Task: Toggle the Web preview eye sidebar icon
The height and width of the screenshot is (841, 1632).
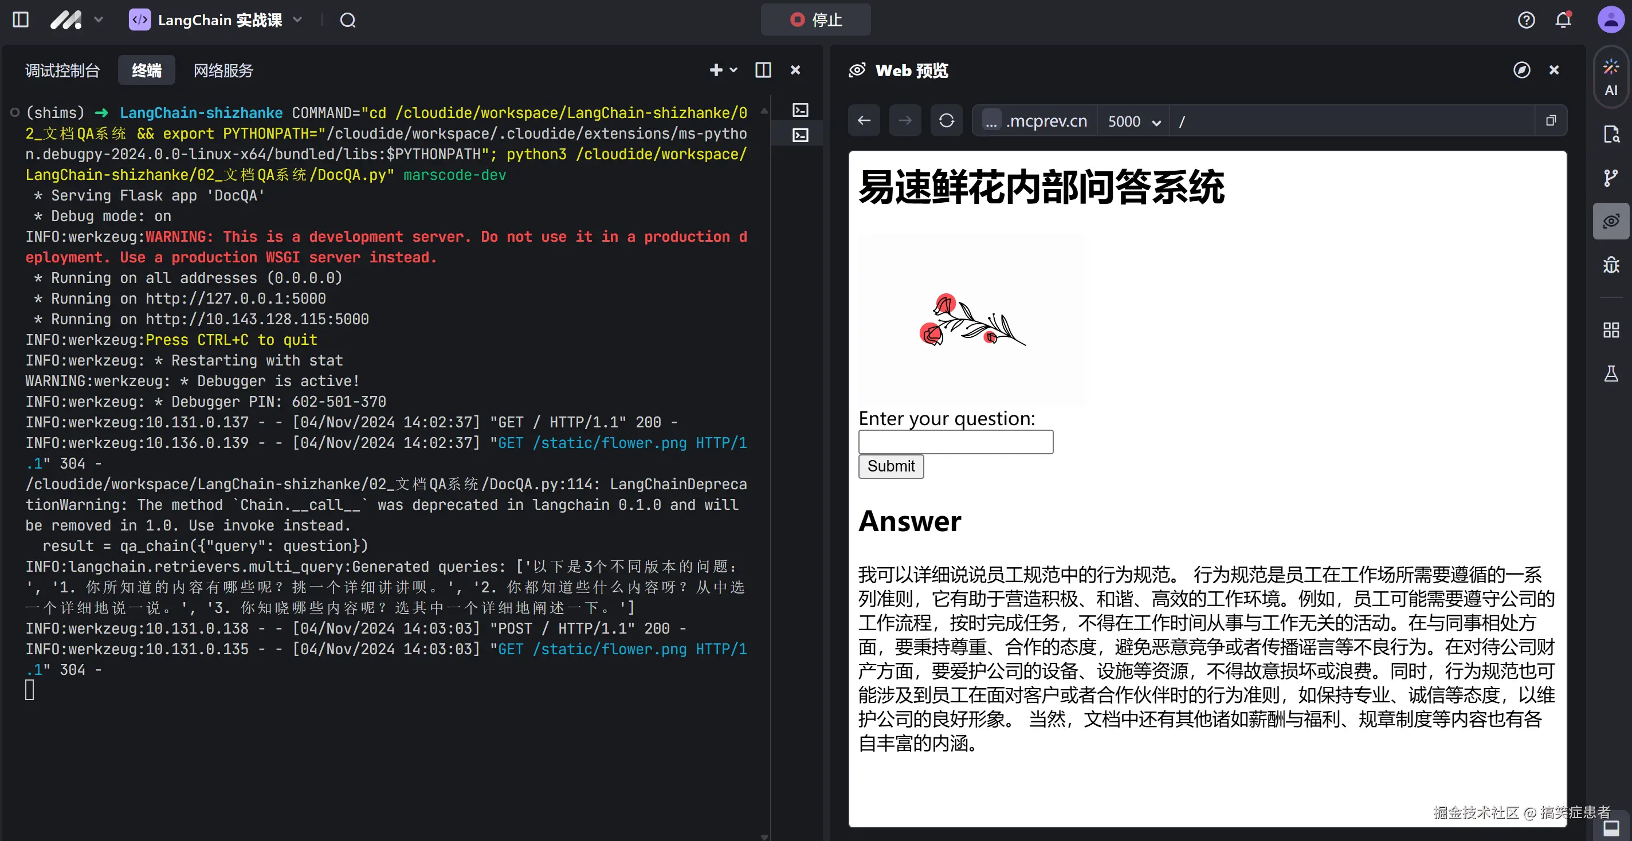Action: tap(1611, 221)
